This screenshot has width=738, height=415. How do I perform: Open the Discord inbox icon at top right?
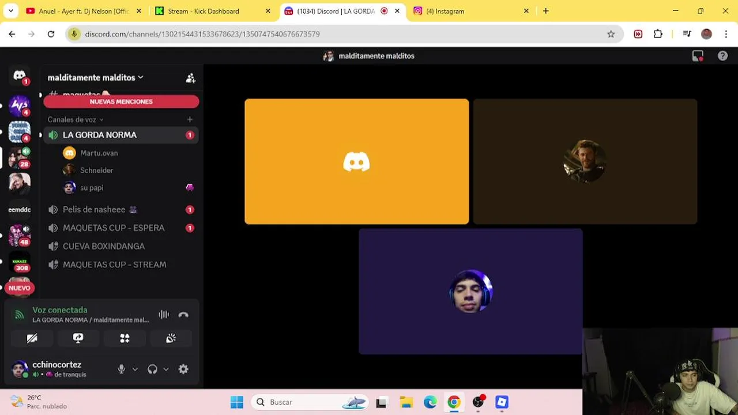(x=698, y=56)
